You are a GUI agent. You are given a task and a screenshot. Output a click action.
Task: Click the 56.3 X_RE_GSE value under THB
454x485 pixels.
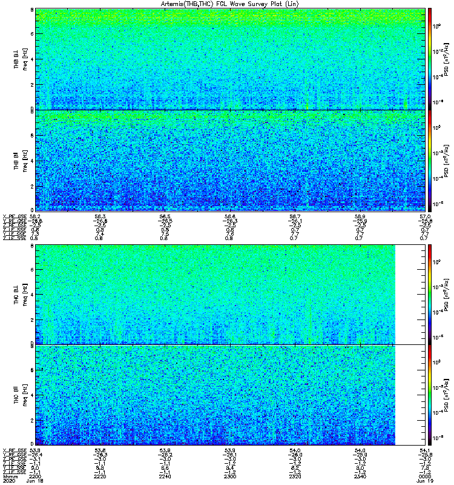click(x=100, y=216)
